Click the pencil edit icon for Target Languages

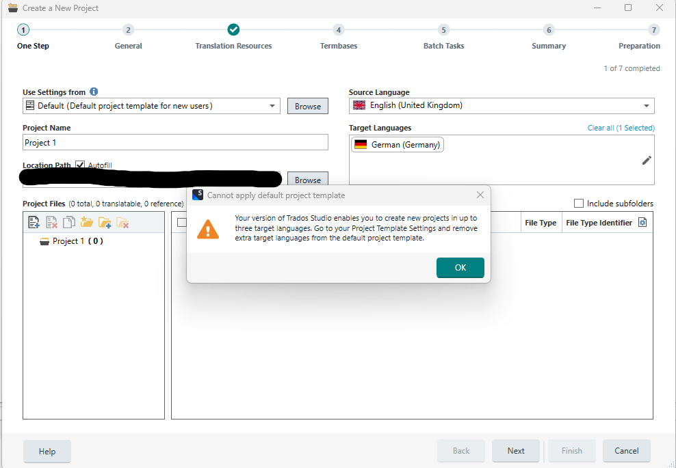pyautogui.click(x=647, y=160)
